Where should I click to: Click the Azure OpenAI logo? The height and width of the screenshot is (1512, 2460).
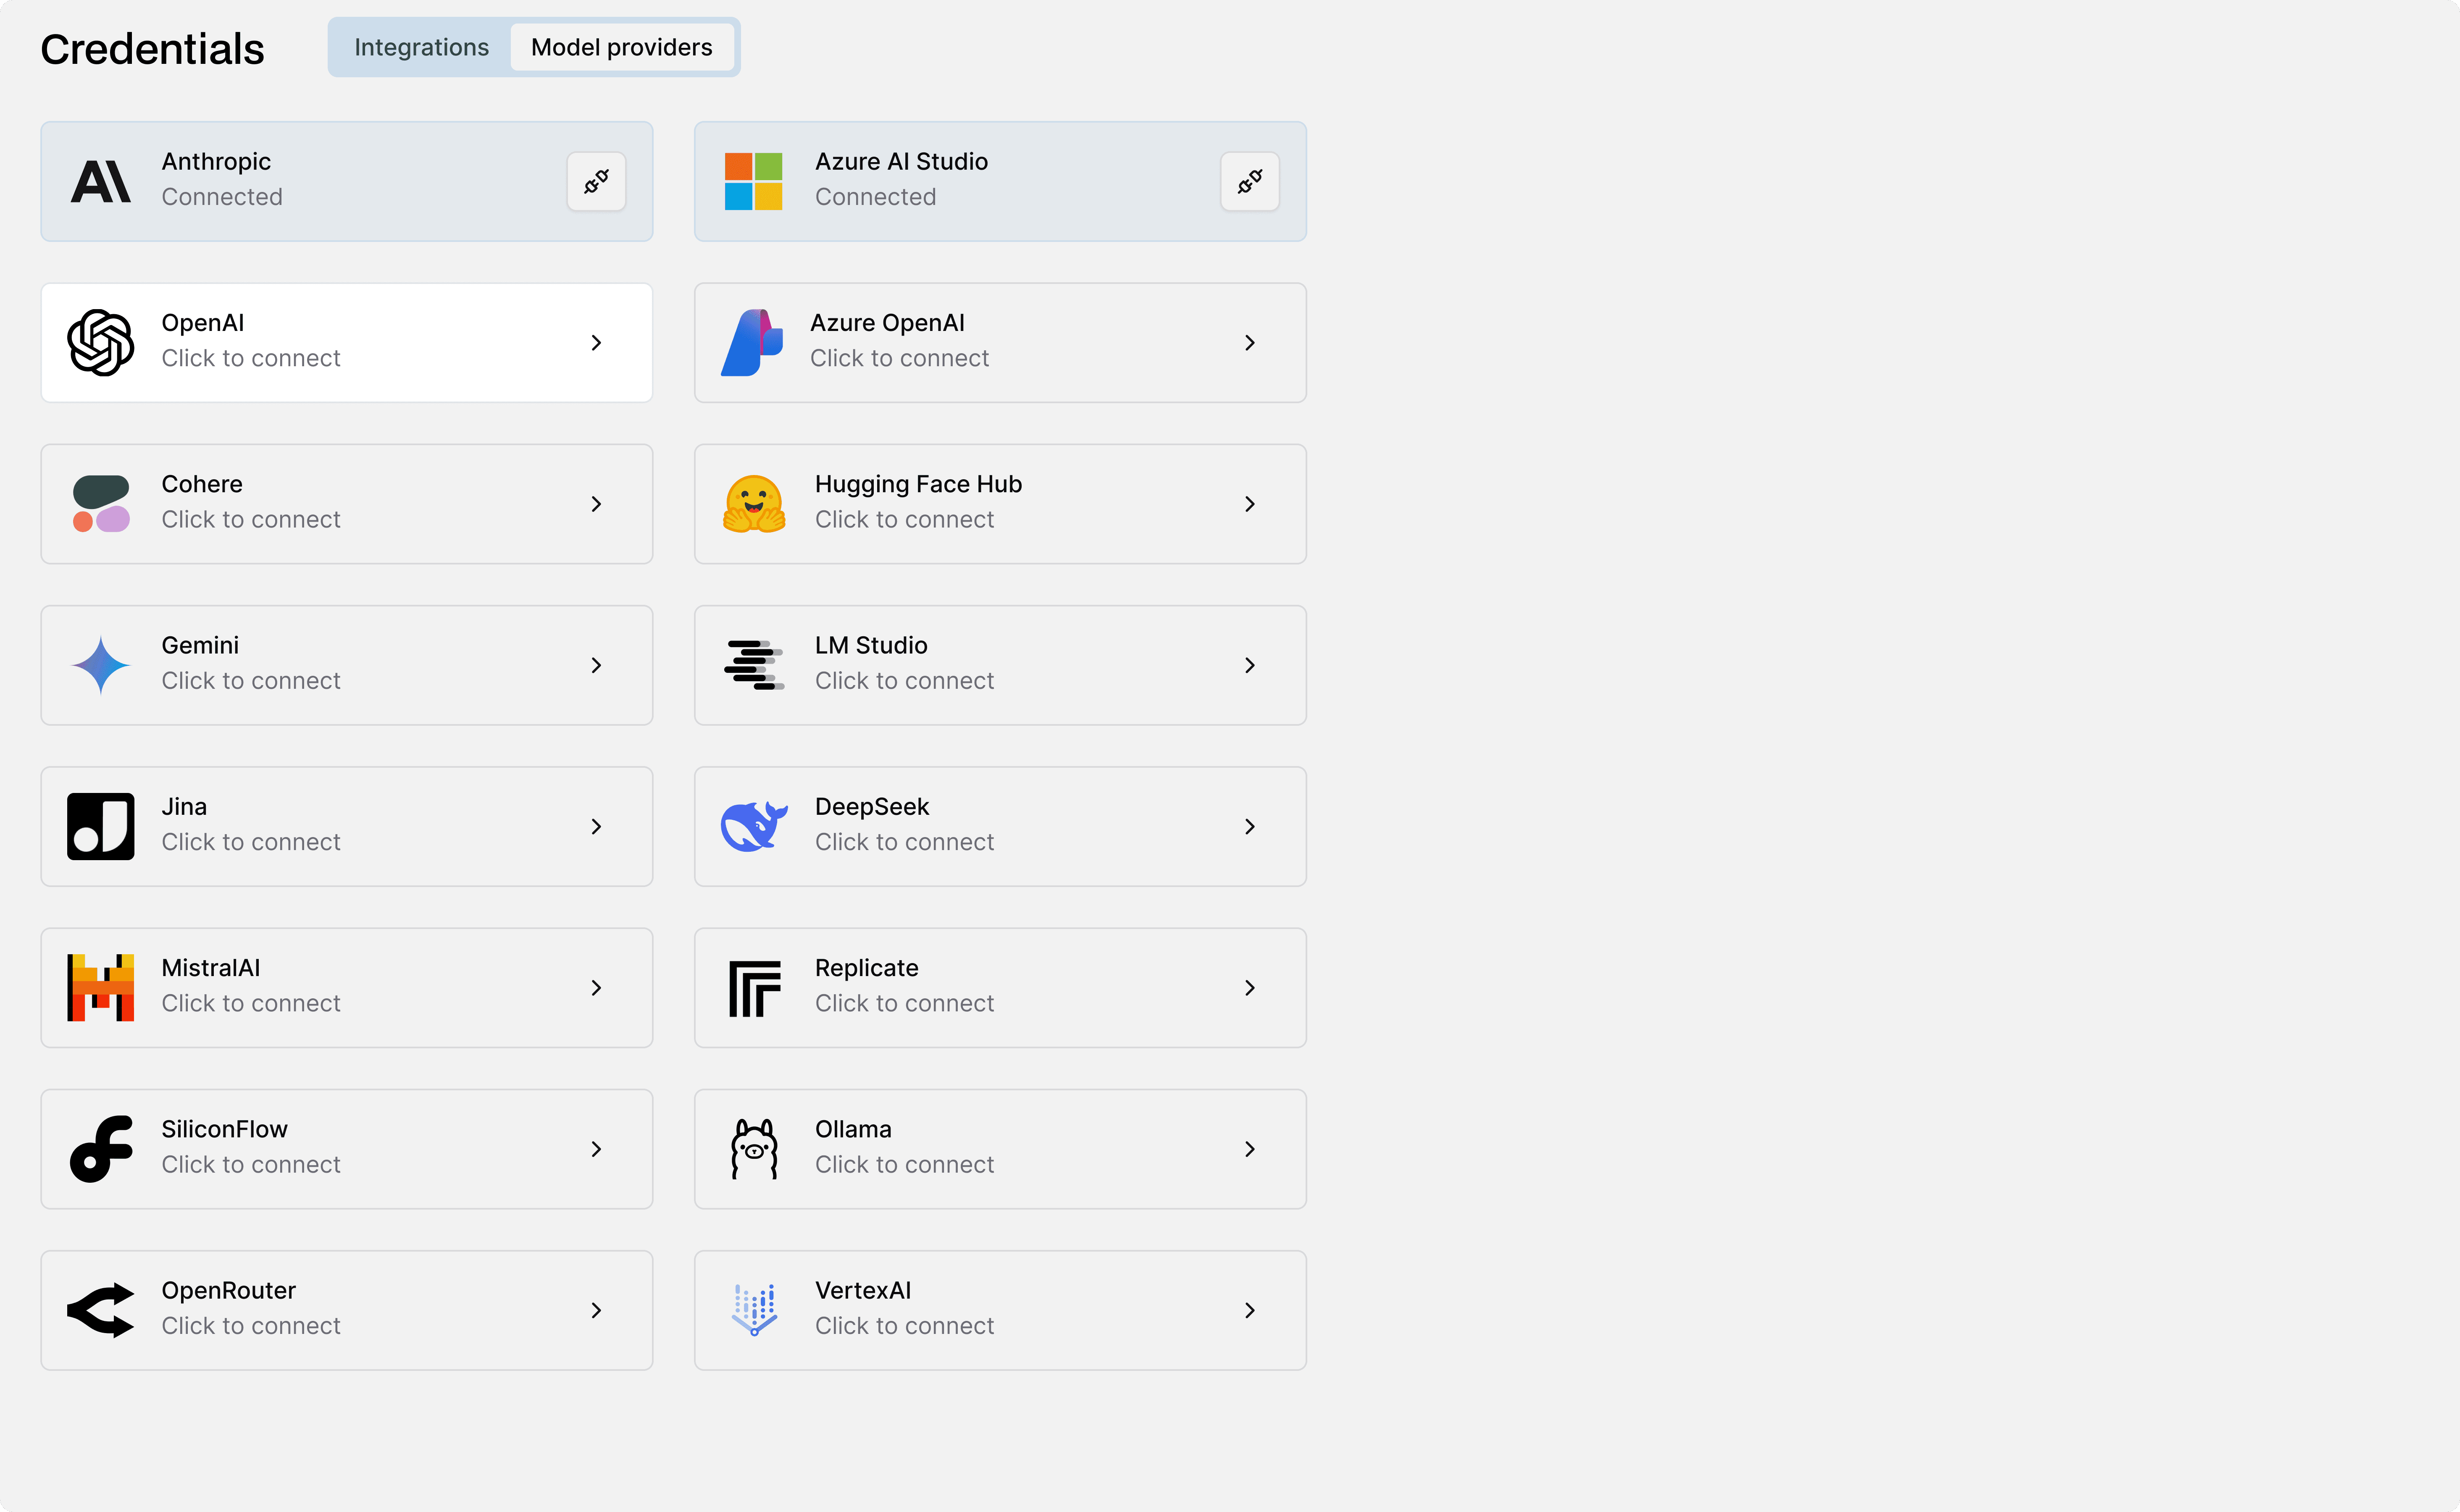(752, 343)
